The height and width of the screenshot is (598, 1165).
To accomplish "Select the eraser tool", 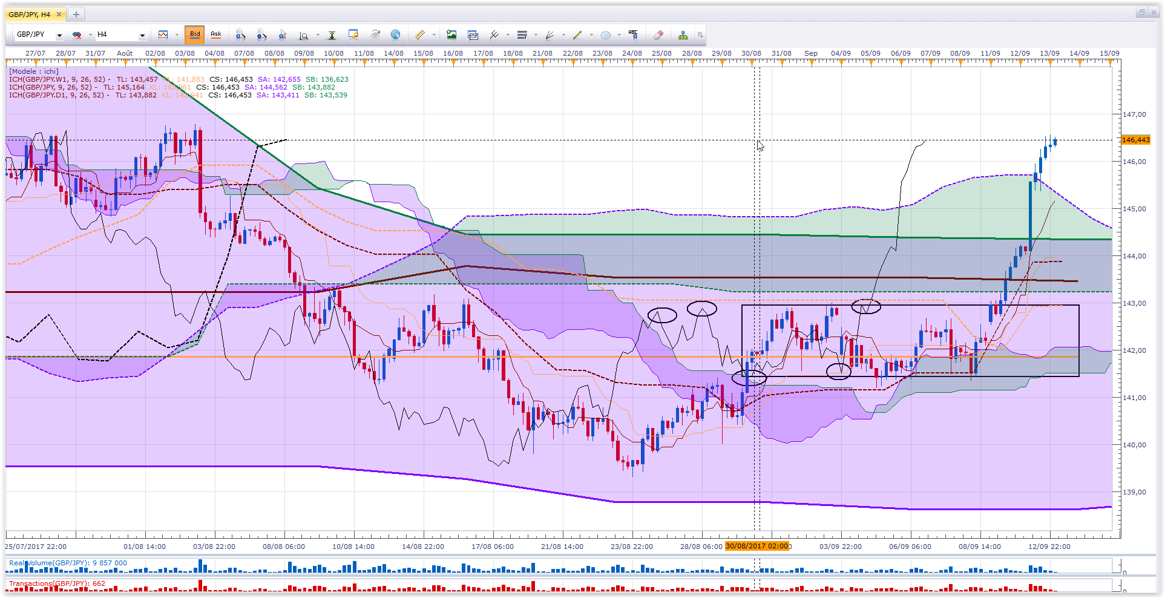I will point(658,35).
